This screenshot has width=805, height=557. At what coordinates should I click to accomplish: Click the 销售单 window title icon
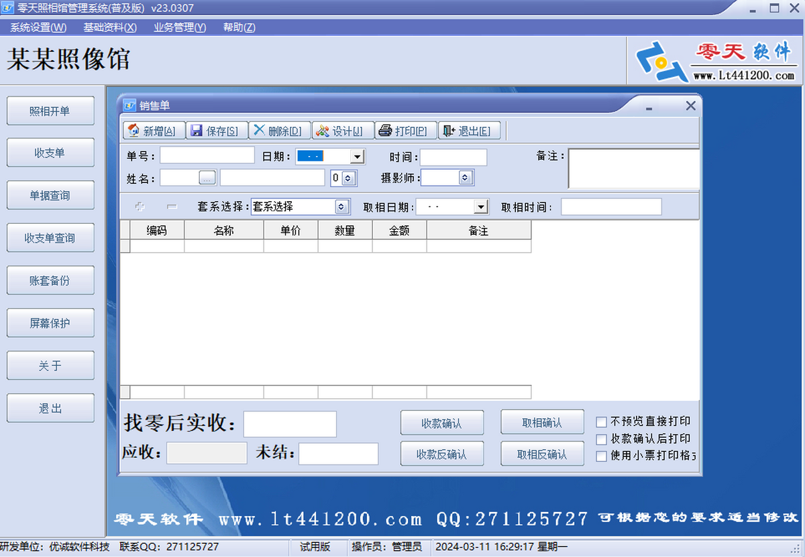pos(129,105)
